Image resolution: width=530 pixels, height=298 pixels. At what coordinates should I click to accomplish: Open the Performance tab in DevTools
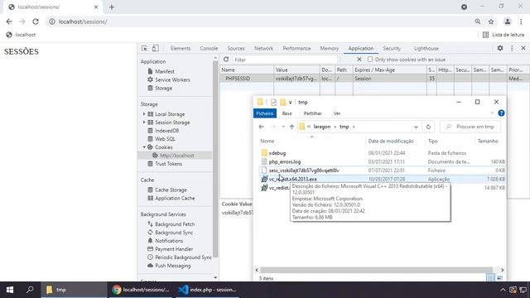296,48
